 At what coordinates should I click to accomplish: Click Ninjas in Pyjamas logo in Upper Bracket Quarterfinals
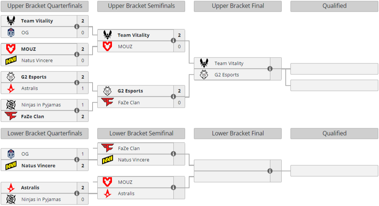point(11,105)
